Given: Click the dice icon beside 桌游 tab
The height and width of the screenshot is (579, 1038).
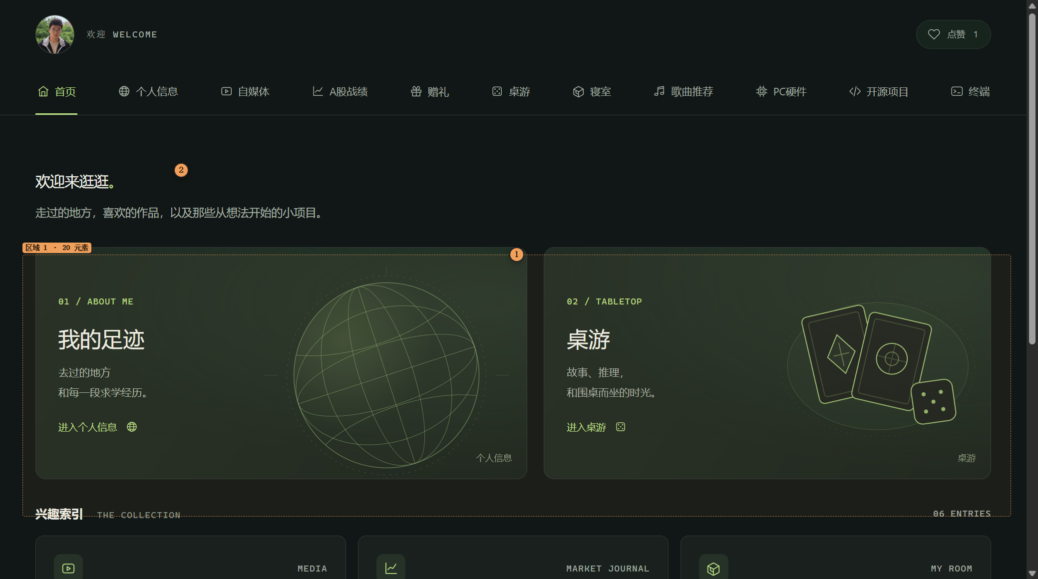Looking at the screenshot, I should 497,91.
